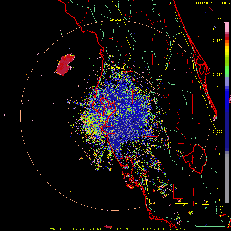Click the [CC] legend unit label
The height and width of the screenshot is (231, 231).
click(219, 18)
